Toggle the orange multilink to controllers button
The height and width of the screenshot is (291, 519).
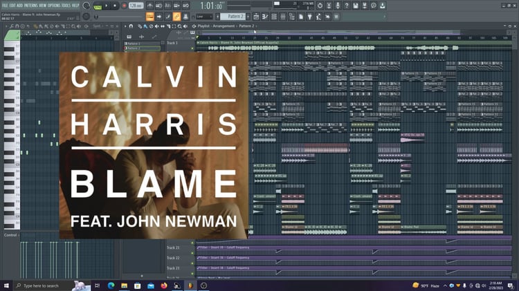(176, 17)
